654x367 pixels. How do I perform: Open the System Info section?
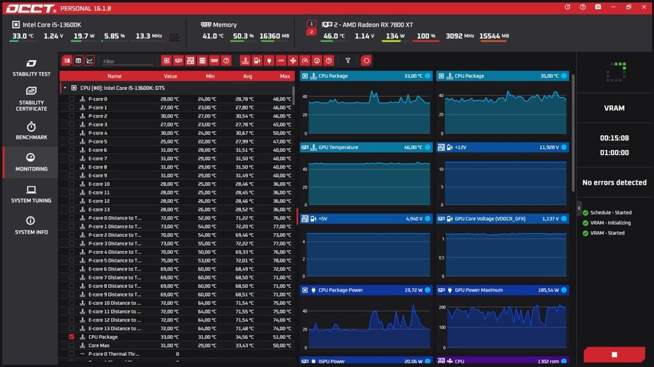[x=31, y=225]
